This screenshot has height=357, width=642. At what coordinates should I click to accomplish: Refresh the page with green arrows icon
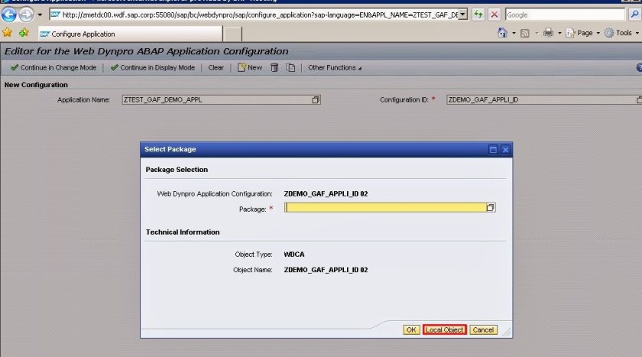(x=478, y=15)
